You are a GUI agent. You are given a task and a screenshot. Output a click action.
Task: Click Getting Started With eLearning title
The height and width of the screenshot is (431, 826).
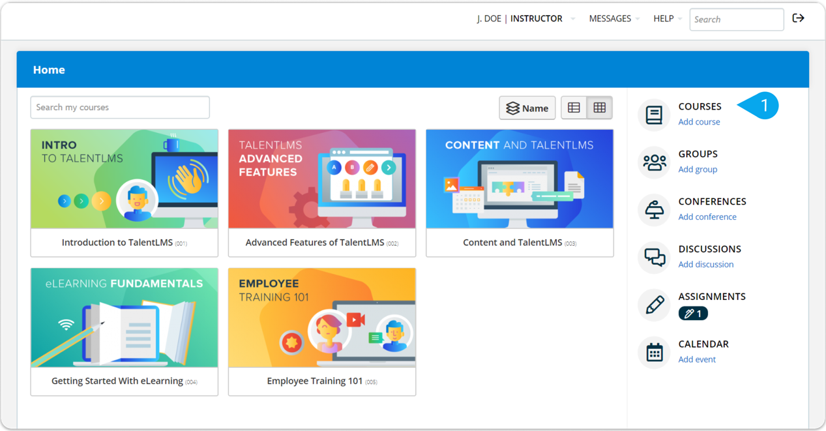[x=125, y=381]
